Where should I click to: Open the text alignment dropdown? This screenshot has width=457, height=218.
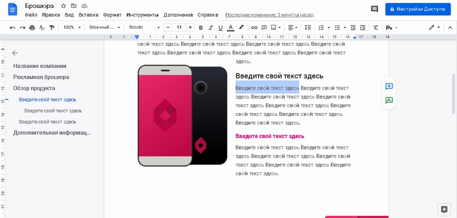pos(293,27)
